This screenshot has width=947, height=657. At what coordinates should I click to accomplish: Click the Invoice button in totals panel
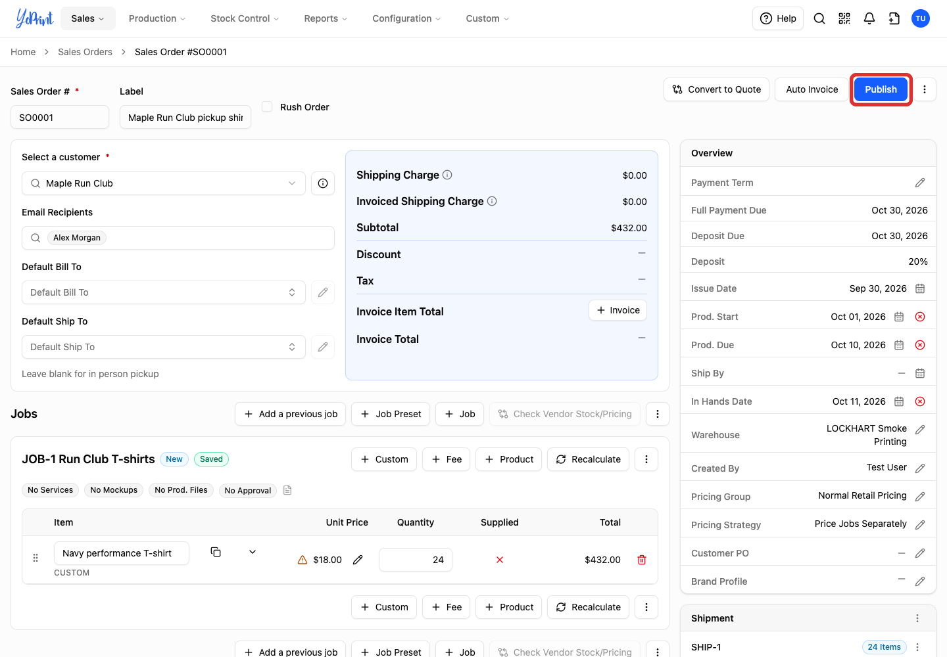pos(618,310)
